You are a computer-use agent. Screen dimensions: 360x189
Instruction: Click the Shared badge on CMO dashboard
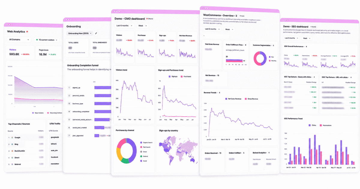click(x=150, y=19)
